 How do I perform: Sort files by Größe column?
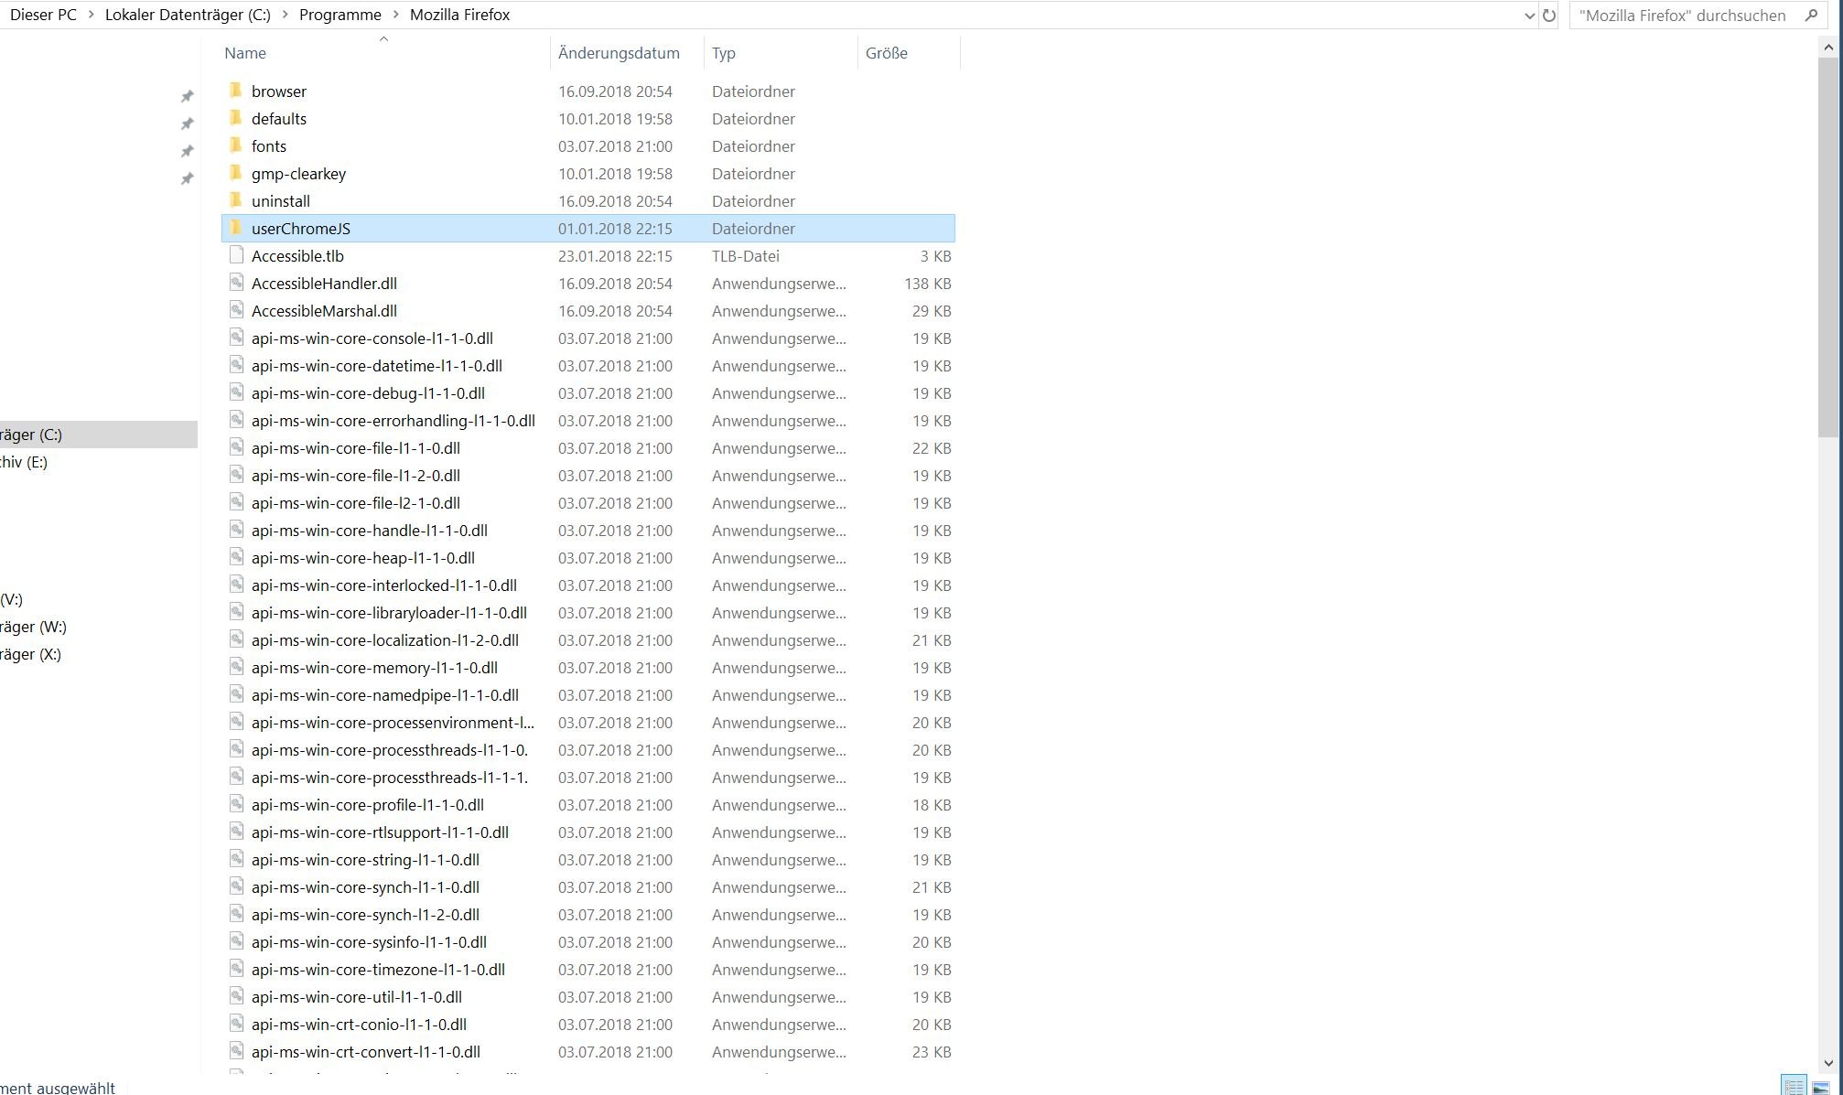886,53
